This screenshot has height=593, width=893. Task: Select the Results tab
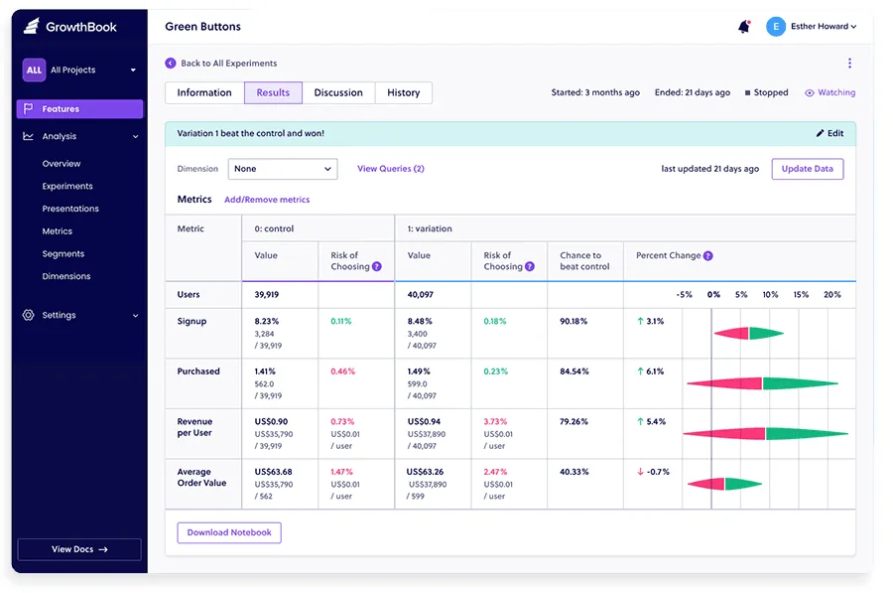[x=273, y=92]
